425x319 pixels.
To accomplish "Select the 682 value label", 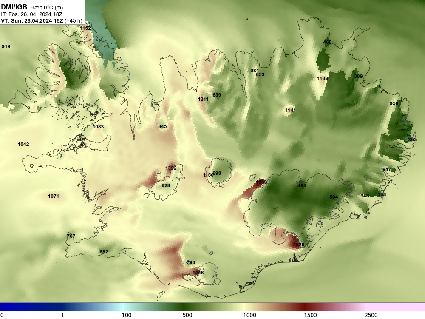I will pos(104,252).
